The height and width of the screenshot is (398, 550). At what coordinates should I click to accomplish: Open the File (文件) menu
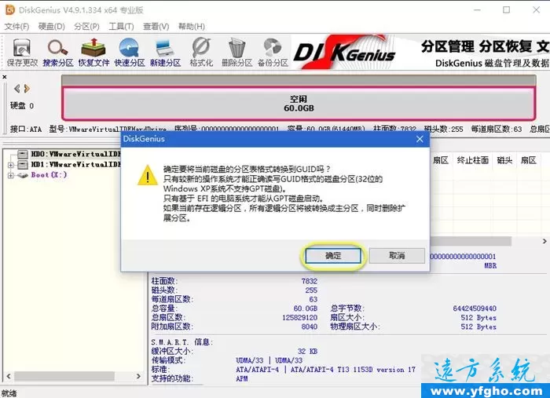(16, 27)
